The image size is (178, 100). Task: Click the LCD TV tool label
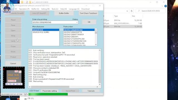(x=34, y=91)
